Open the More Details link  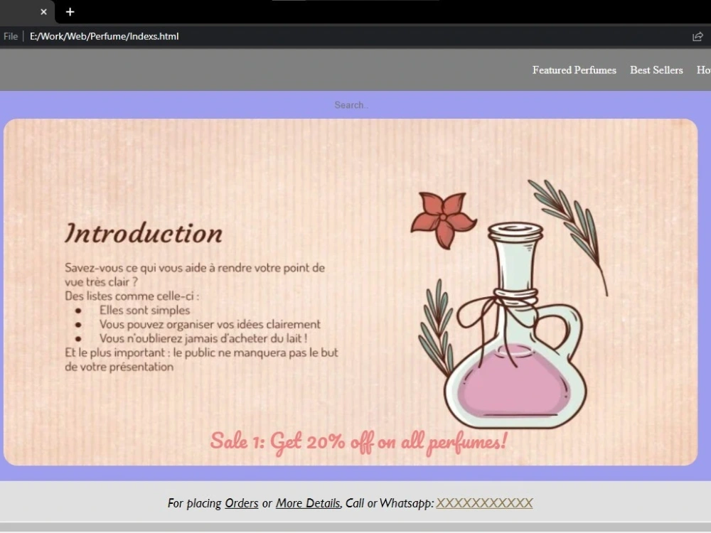pos(309,503)
